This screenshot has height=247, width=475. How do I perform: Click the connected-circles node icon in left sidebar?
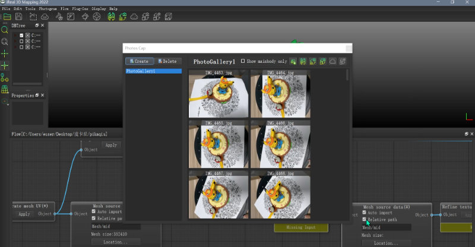5,78
